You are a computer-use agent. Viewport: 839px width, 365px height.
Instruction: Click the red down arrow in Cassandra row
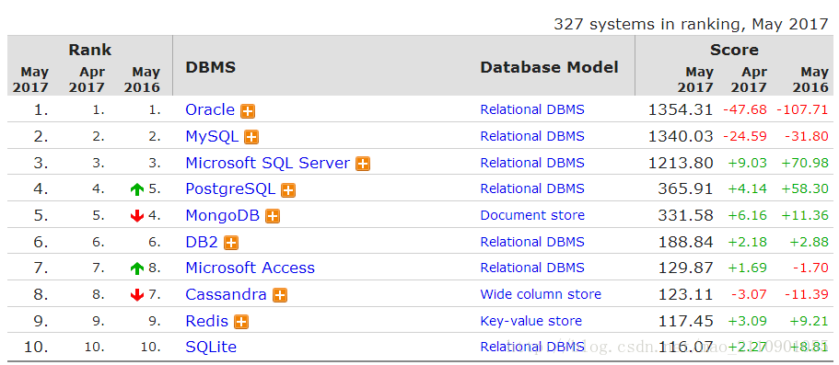tap(137, 294)
